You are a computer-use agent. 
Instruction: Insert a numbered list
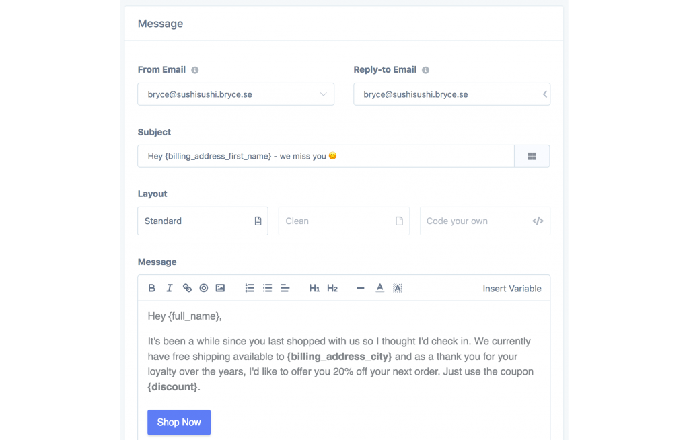pyautogui.click(x=250, y=287)
